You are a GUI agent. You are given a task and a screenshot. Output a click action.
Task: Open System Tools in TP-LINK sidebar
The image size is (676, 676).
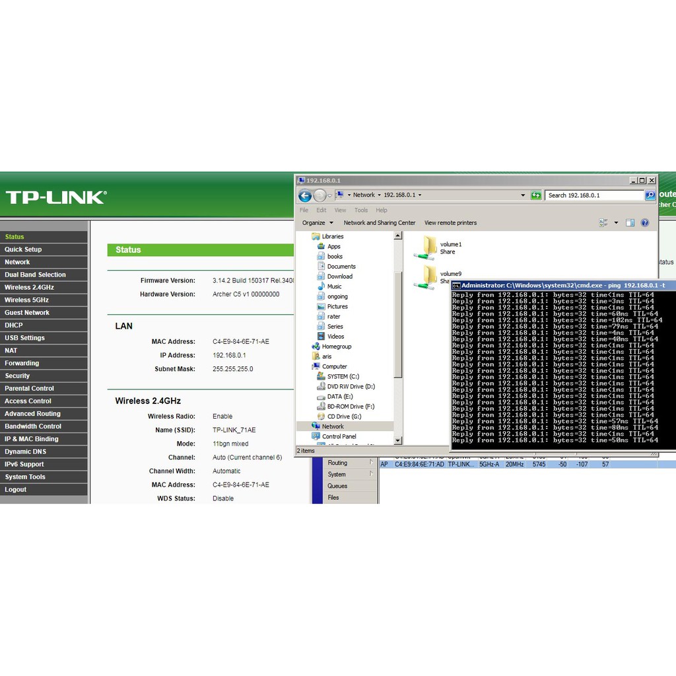[x=44, y=477]
